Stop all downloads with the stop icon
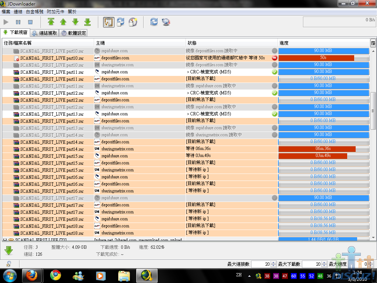 [x=30, y=22]
